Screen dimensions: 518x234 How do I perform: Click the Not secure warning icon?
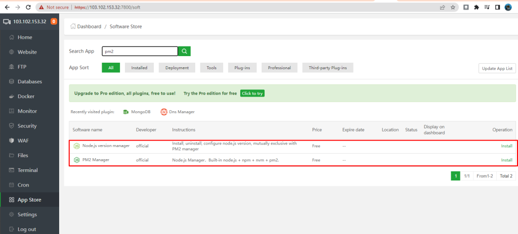pyautogui.click(x=41, y=7)
